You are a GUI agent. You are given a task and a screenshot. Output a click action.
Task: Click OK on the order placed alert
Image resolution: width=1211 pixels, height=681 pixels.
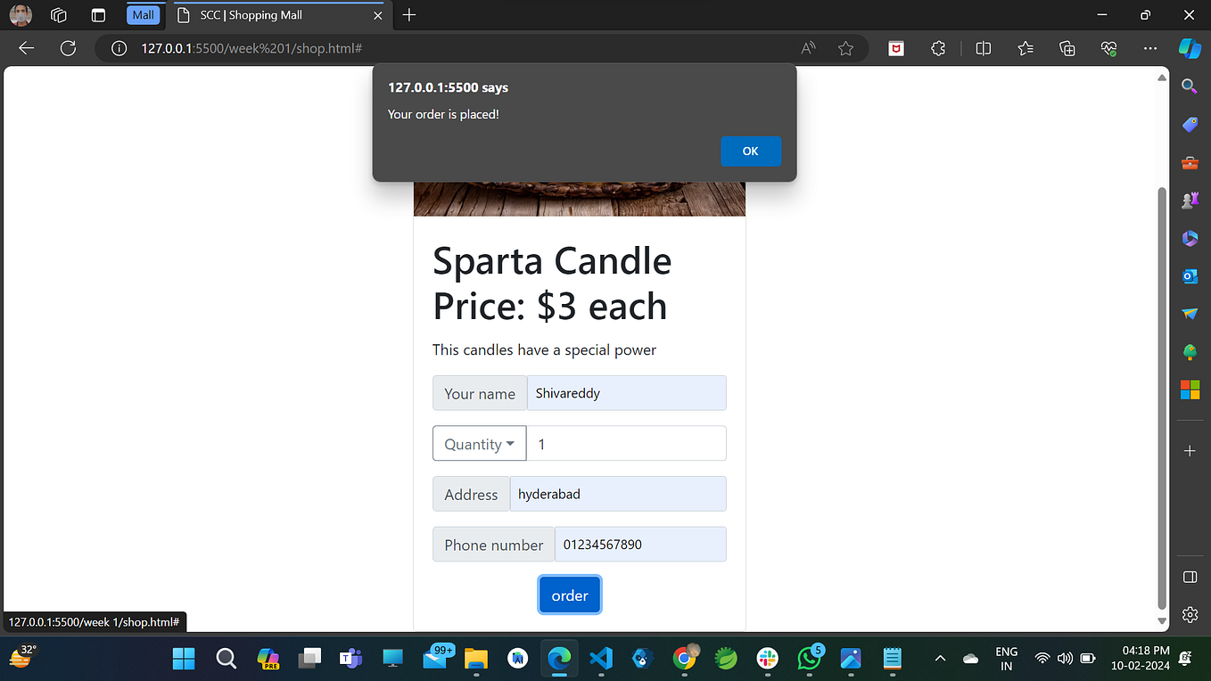pos(750,151)
